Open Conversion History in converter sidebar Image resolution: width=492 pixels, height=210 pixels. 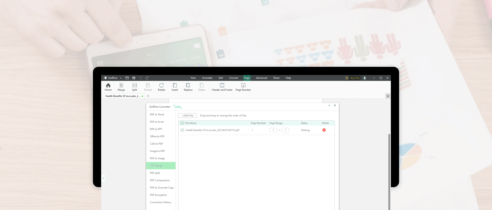[161, 202]
